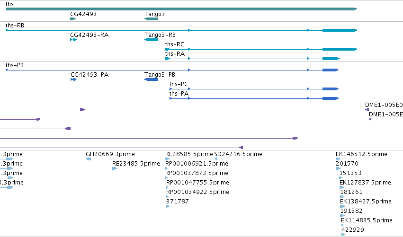Click the RP001006921.5prime label
The width and height of the screenshot is (403, 237).
click(x=197, y=164)
